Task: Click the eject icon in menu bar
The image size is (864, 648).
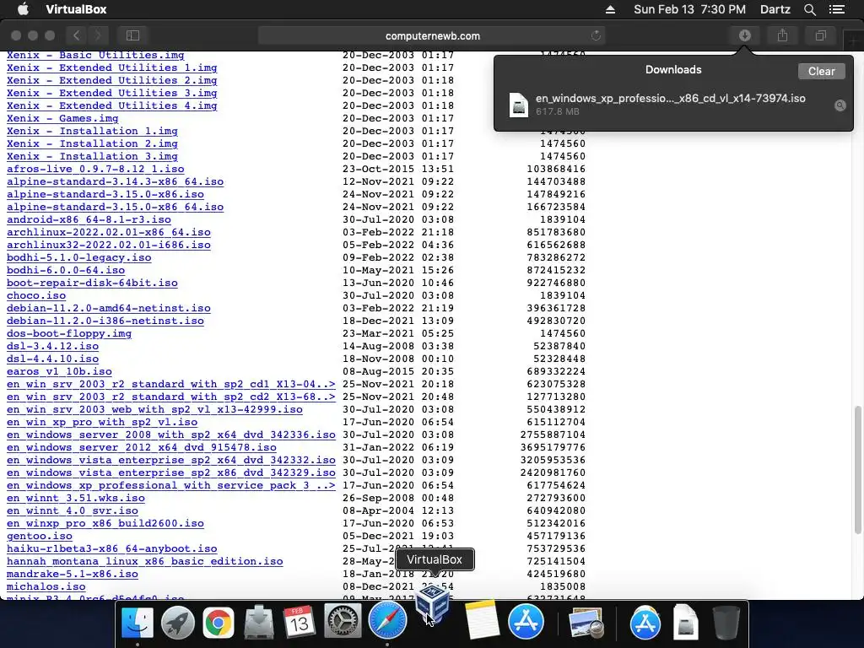Action: (610, 9)
